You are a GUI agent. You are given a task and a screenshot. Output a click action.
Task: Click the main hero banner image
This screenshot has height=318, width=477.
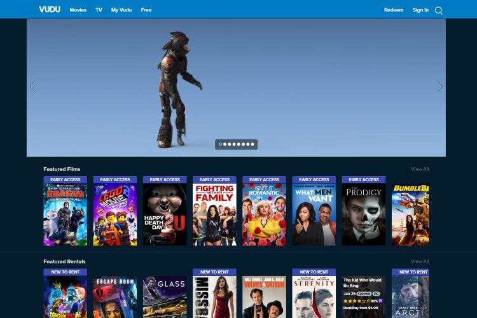[236, 88]
